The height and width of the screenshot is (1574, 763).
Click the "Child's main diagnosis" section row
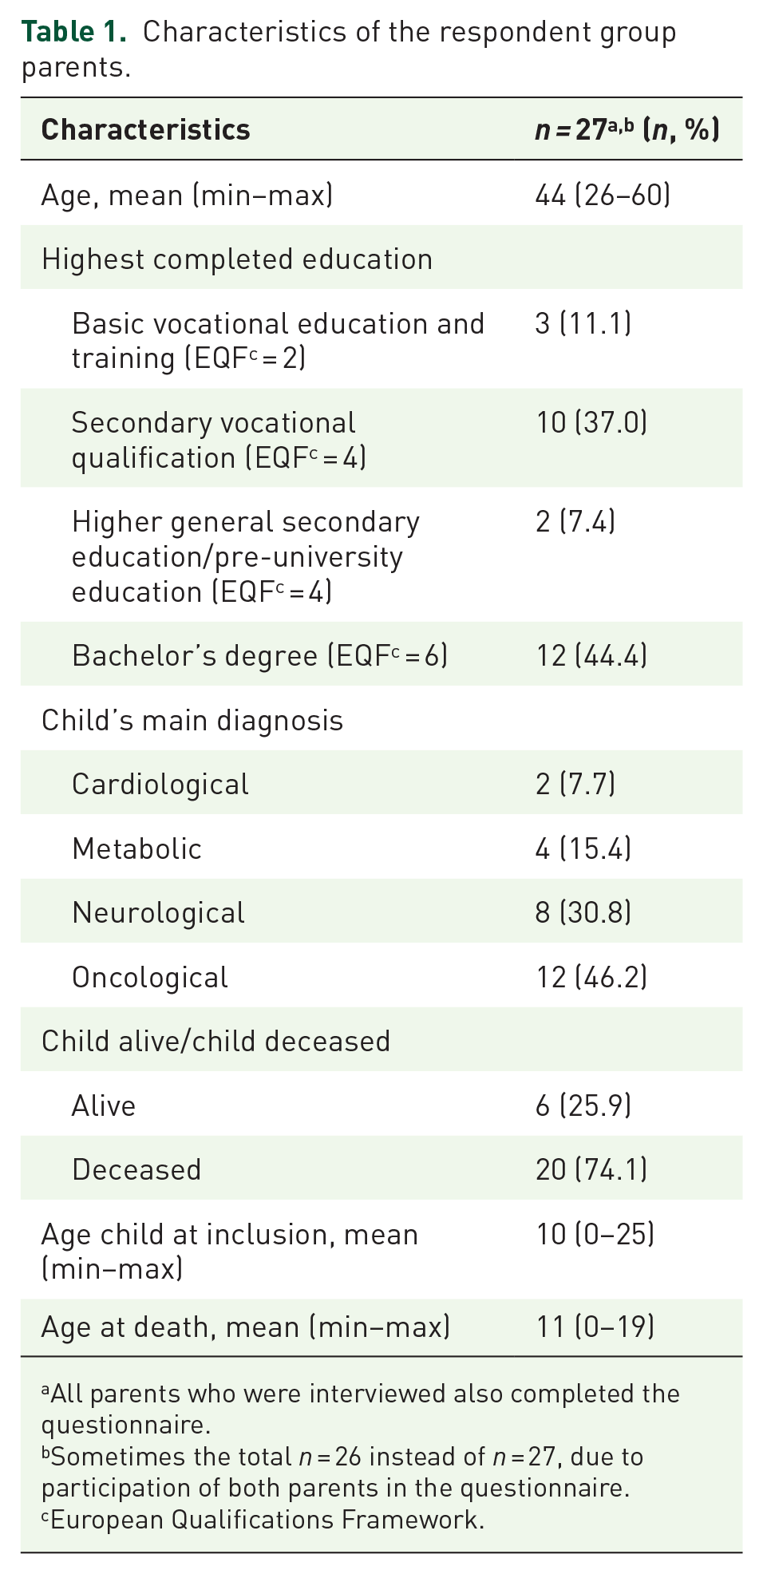192,720
